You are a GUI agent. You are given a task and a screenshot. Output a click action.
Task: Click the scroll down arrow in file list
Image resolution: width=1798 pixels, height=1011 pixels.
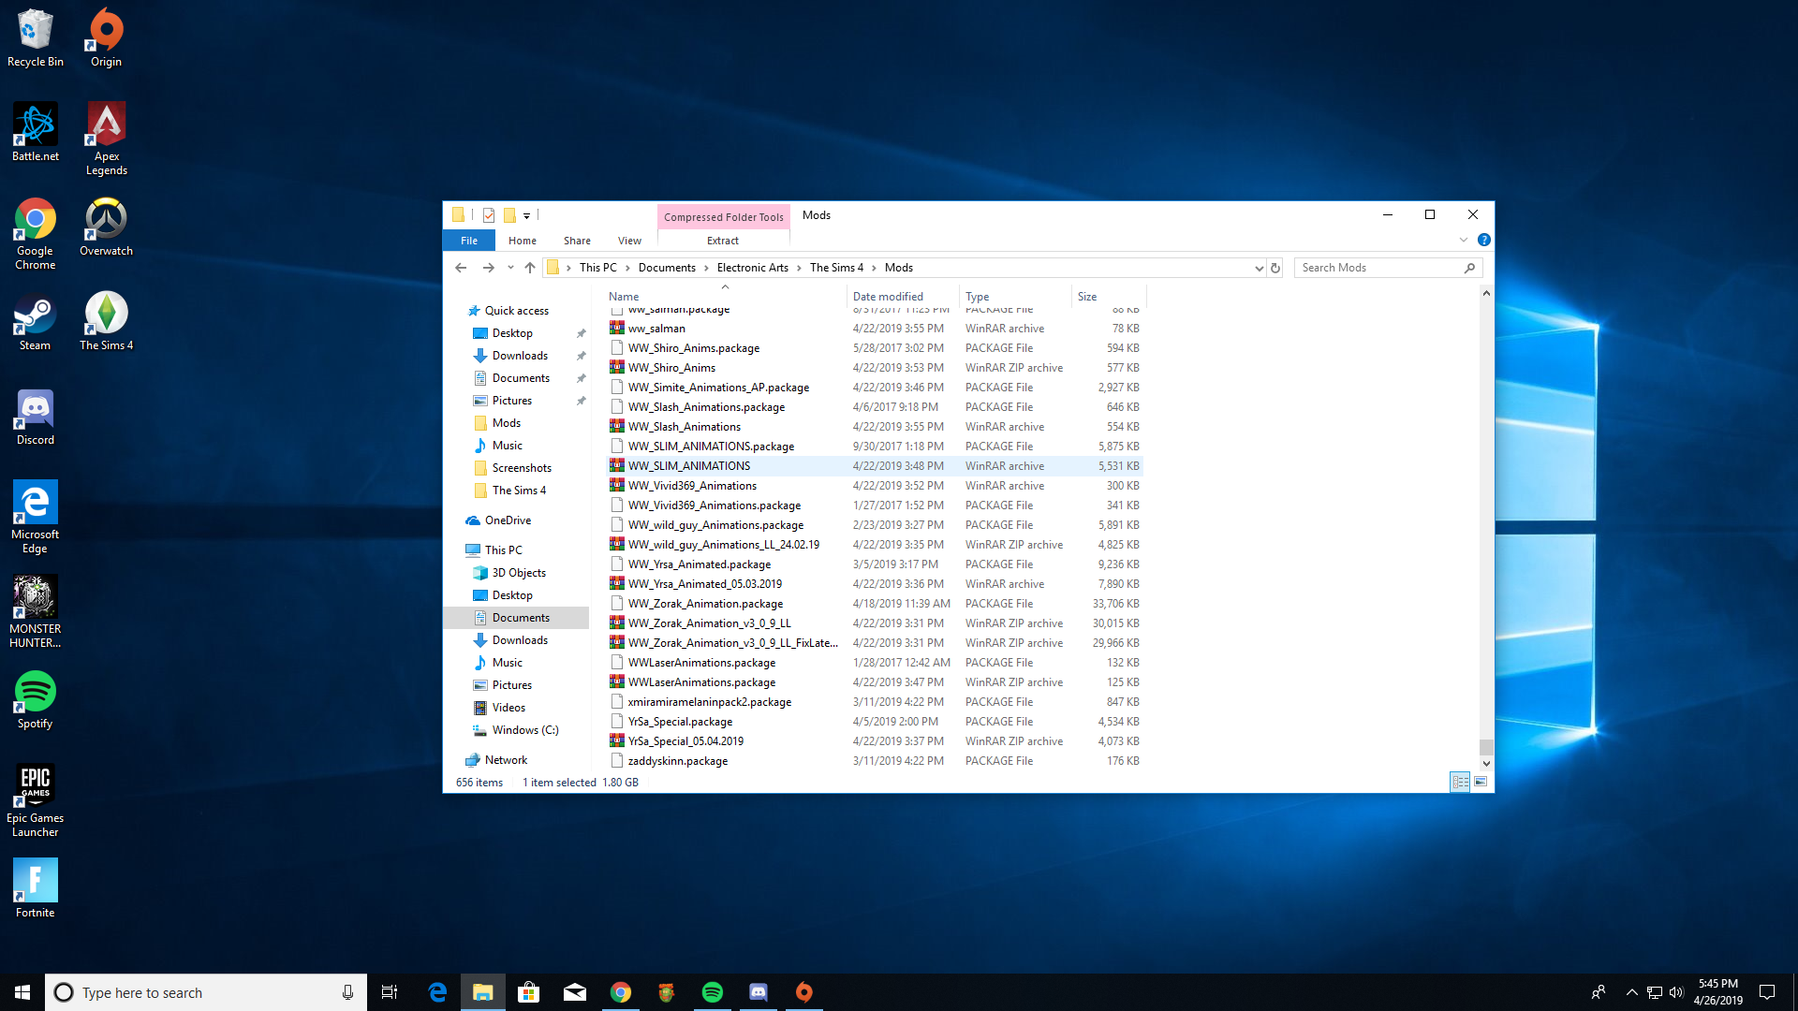pyautogui.click(x=1486, y=764)
